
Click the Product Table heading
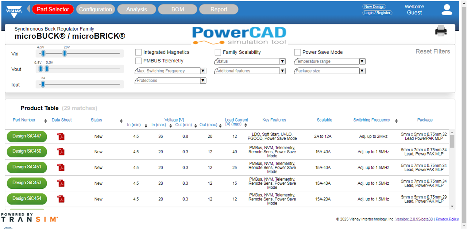tap(39, 108)
